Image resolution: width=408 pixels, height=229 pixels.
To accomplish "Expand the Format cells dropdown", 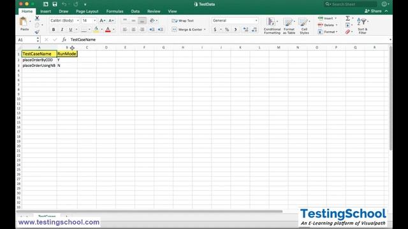I will click(x=337, y=32).
